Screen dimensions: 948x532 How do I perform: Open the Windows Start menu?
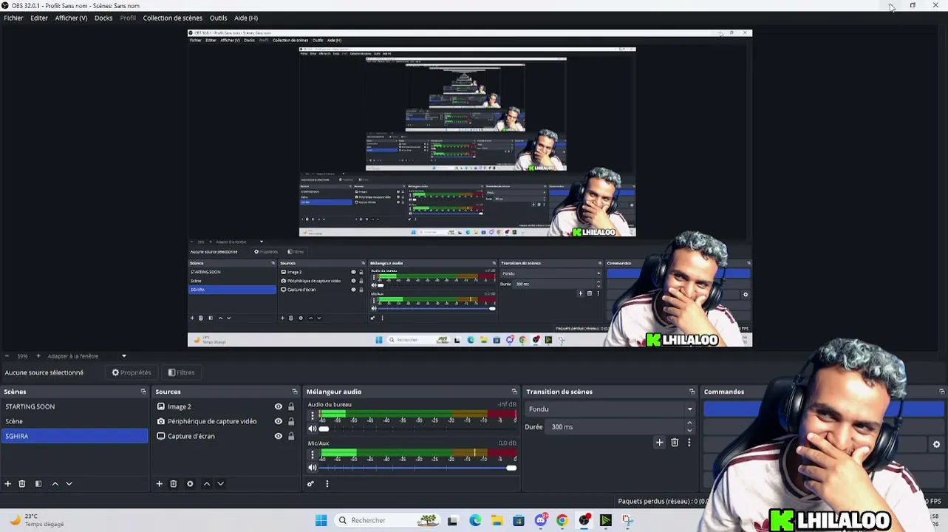tap(321, 520)
